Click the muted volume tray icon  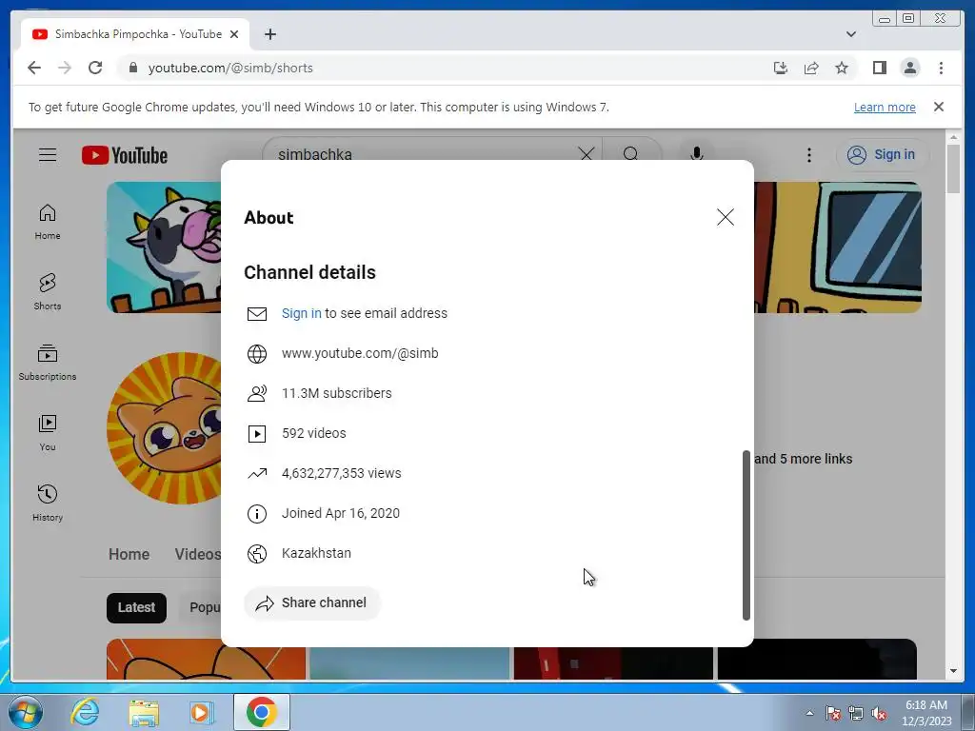(879, 714)
